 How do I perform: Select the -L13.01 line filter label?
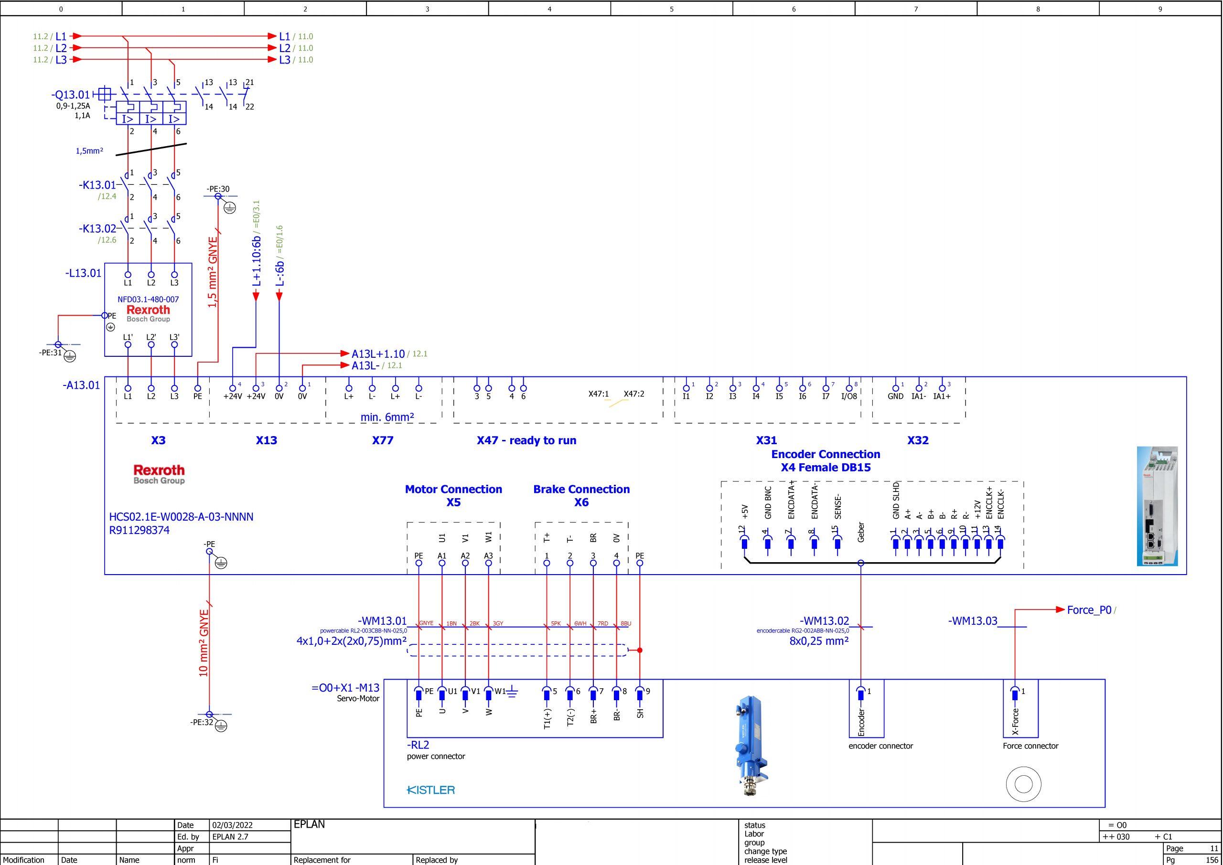pos(83,273)
